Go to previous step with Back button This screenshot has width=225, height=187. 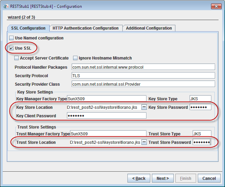[139, 178]
